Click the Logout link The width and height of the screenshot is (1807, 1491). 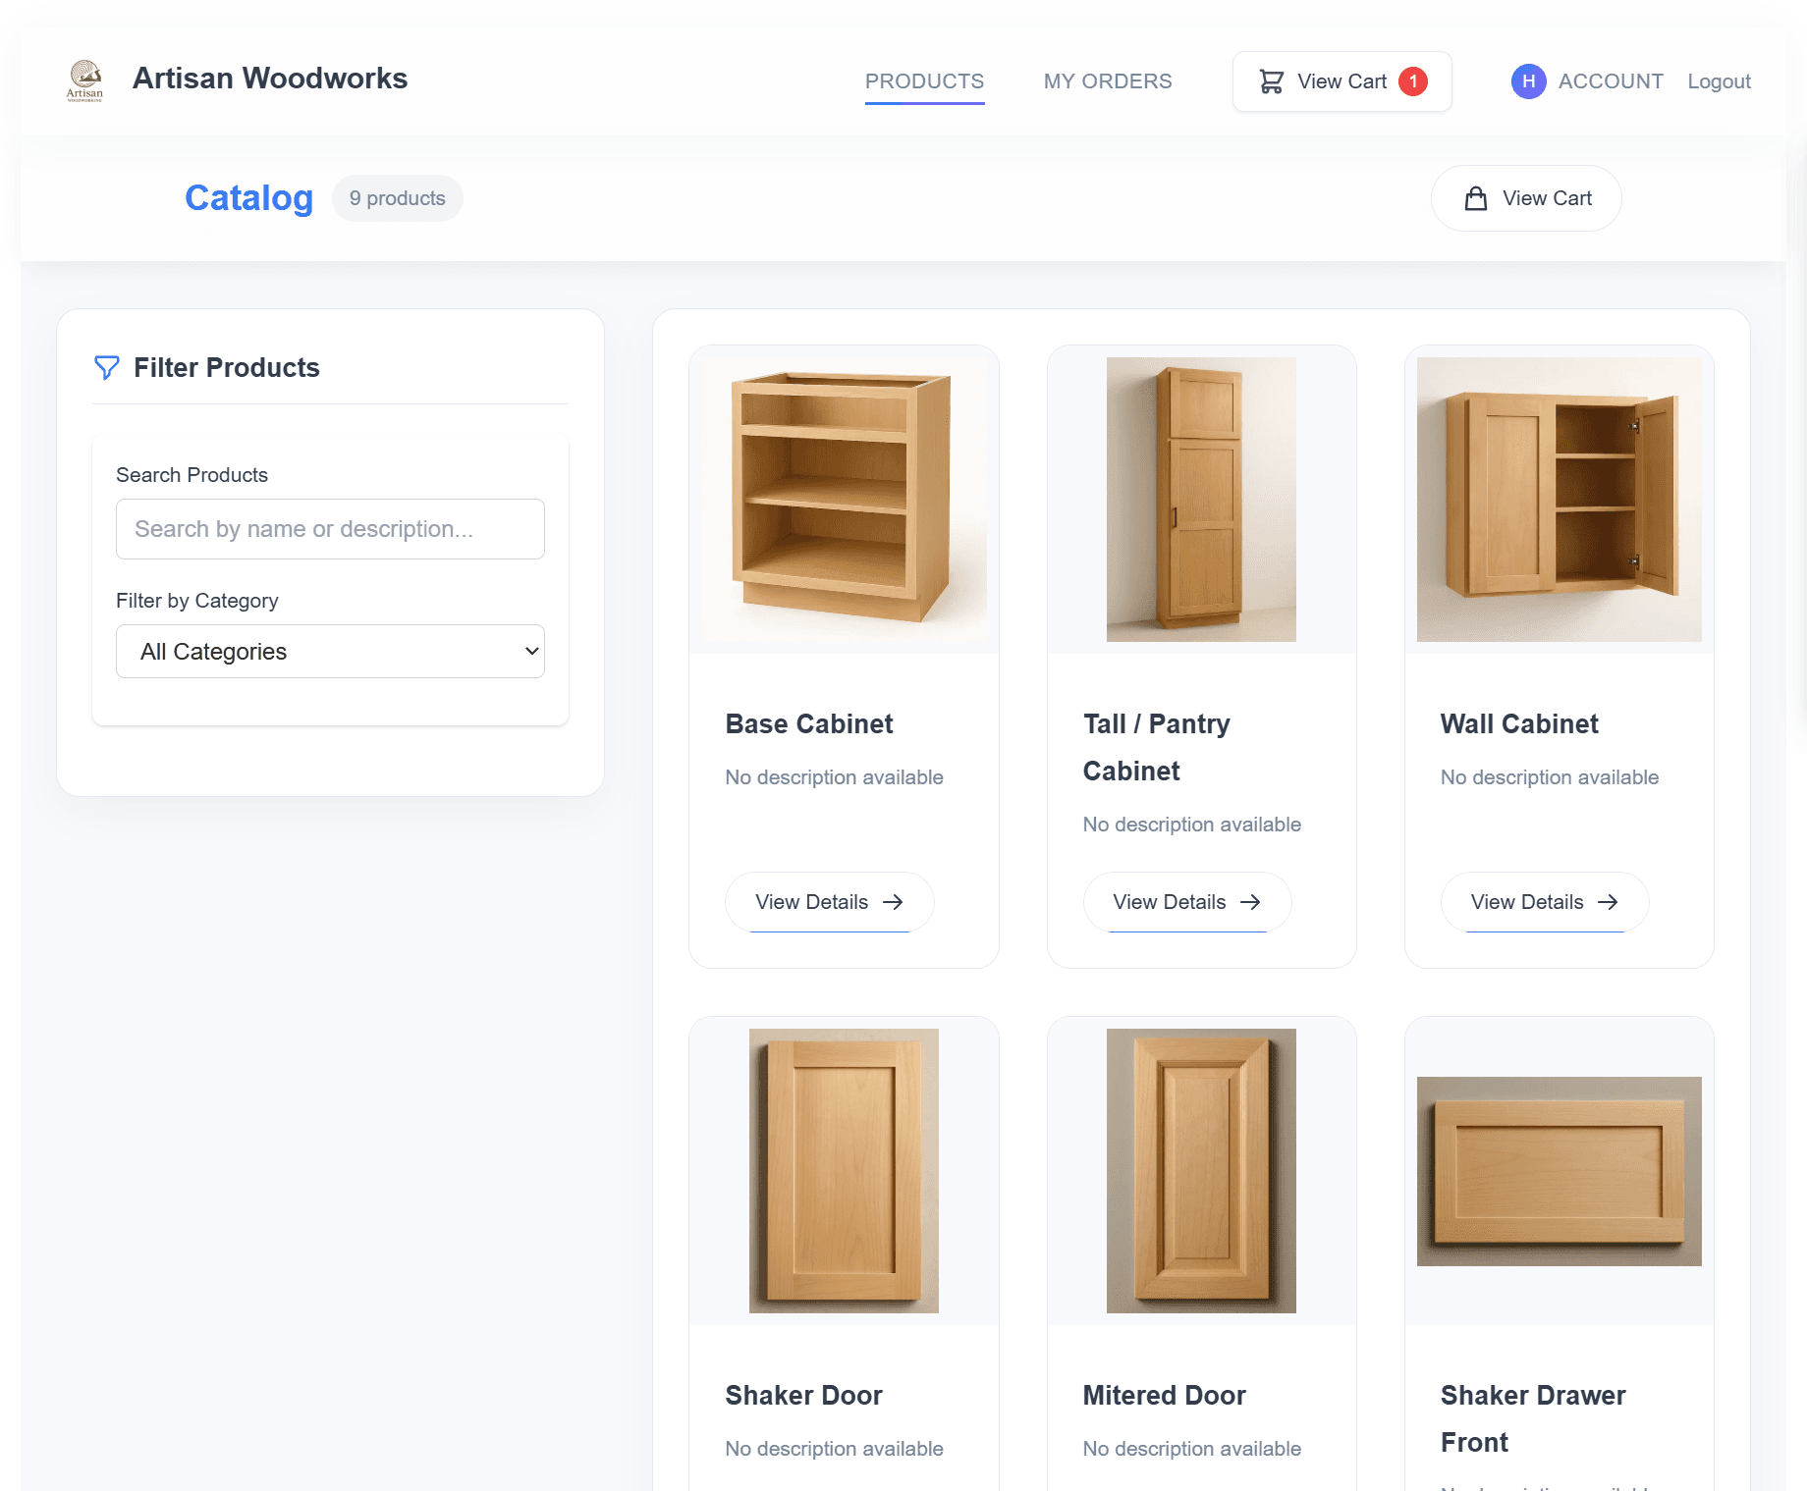coord(1719,81)
